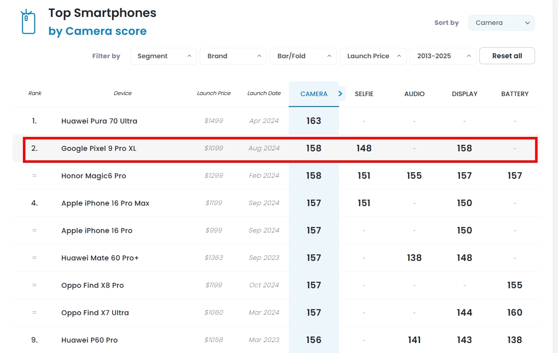Click display score 148 for Huawei Mate 60 Pro+
This screenshot has height=353, width=558.
coord(464,258)
